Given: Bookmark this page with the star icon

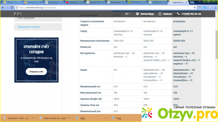Looking at the screenshot, I should click(195, 7).
